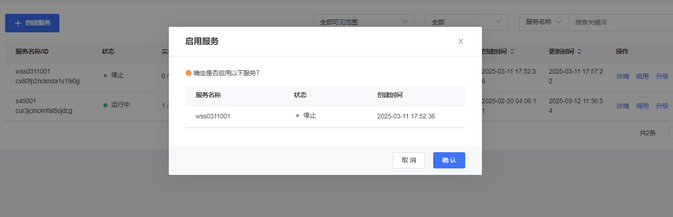Click 服务名称/ID column header
The width and height of the screenshot is (673, 217).
(32, 51)
